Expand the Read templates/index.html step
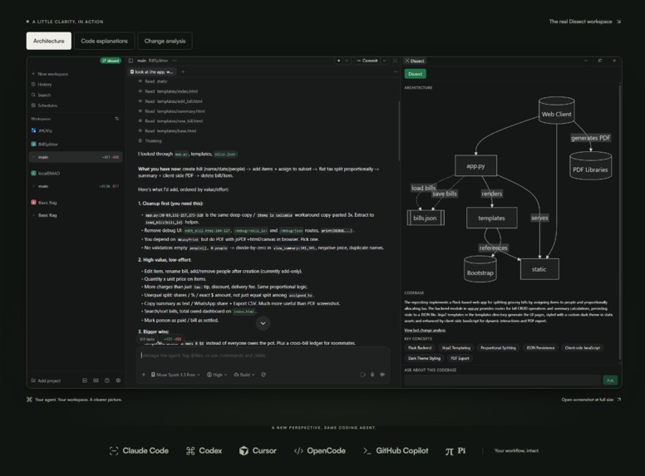This screenshot has width=645, height=476. (168, 91)
